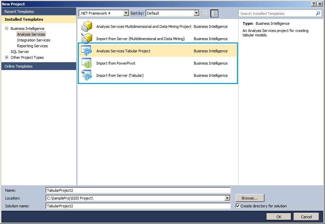Select Other Project Types tree label

27,57
